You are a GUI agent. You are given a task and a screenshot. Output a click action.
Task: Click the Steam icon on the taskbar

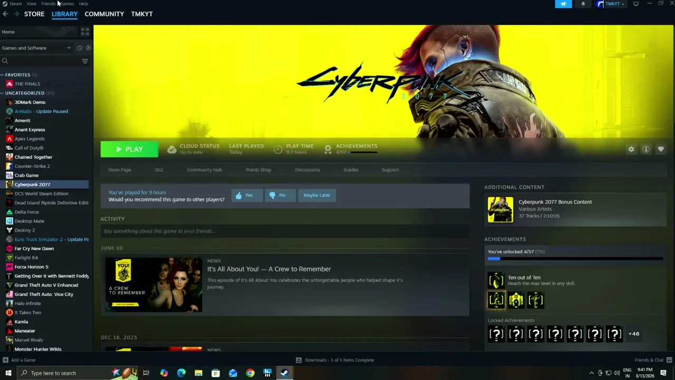click(x=284, y=373)
